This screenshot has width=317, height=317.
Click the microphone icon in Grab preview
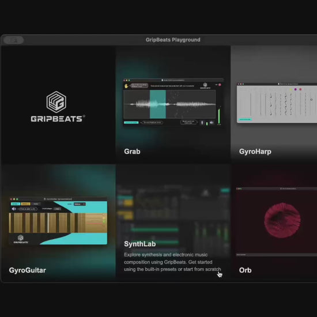point(202,123)
